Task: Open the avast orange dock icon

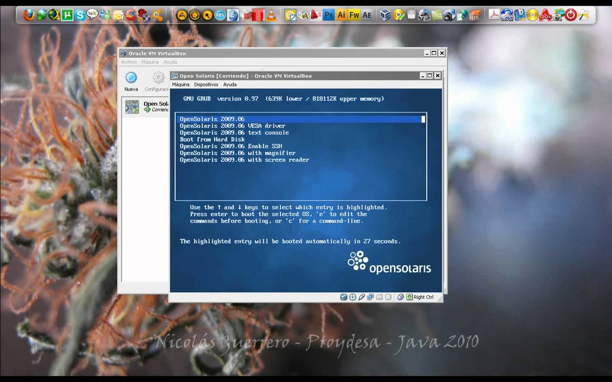Action: pos(157,15)
